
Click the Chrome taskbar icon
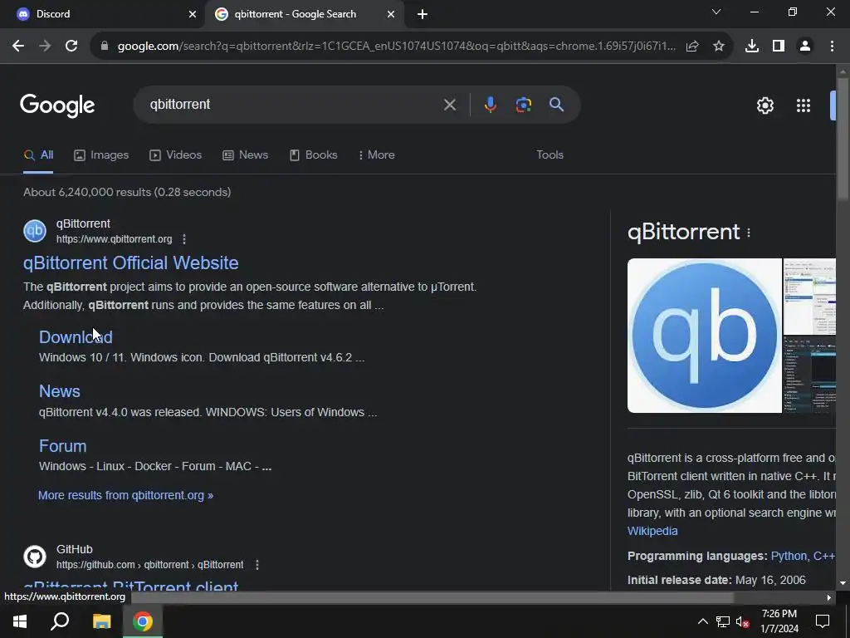(x=143, y=621)
